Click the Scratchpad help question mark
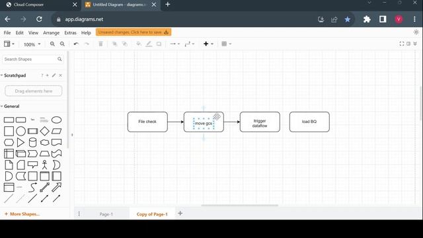The width and height of the screenshot is (423, 238). [42, 75]
